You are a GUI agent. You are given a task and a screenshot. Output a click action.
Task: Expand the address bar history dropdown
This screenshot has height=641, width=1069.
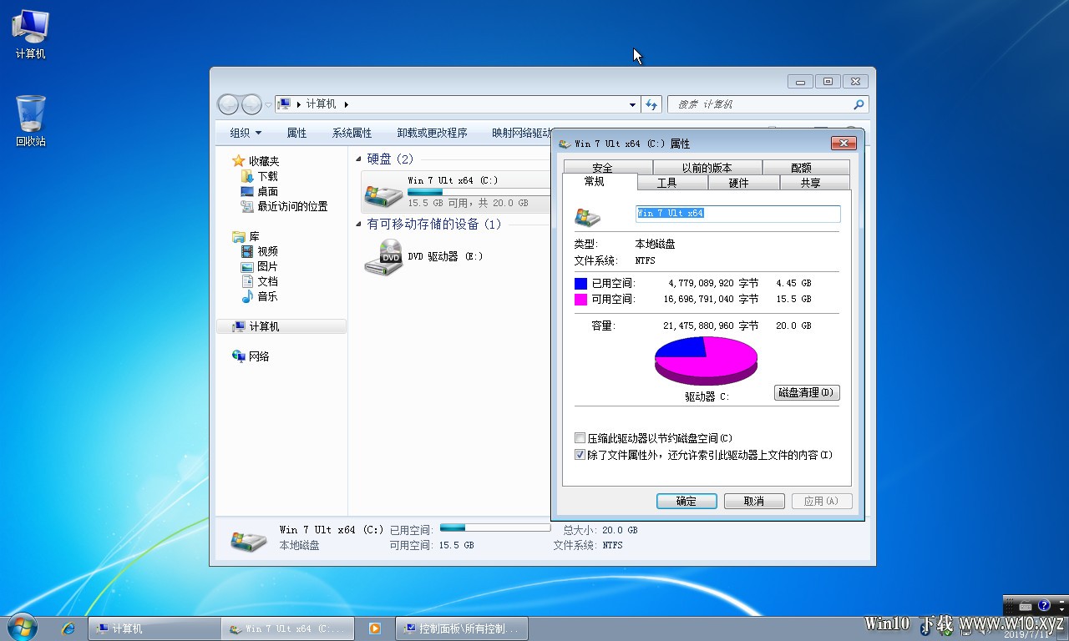point(632,104)
